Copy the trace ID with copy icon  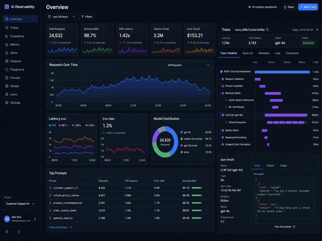268,30
